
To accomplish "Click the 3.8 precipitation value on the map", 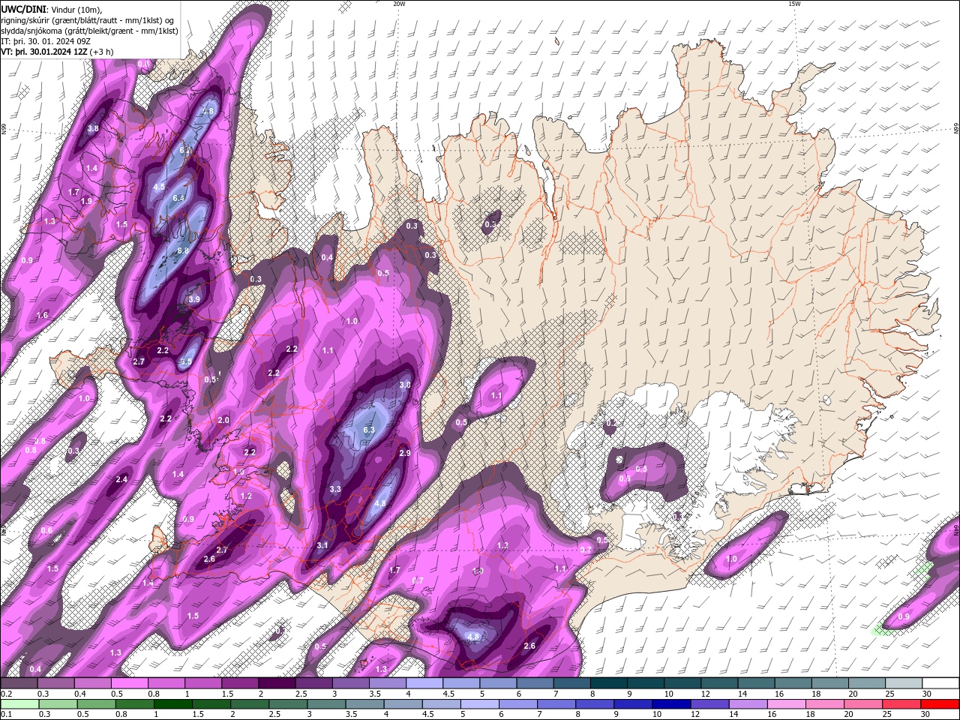I will (93, 129).
